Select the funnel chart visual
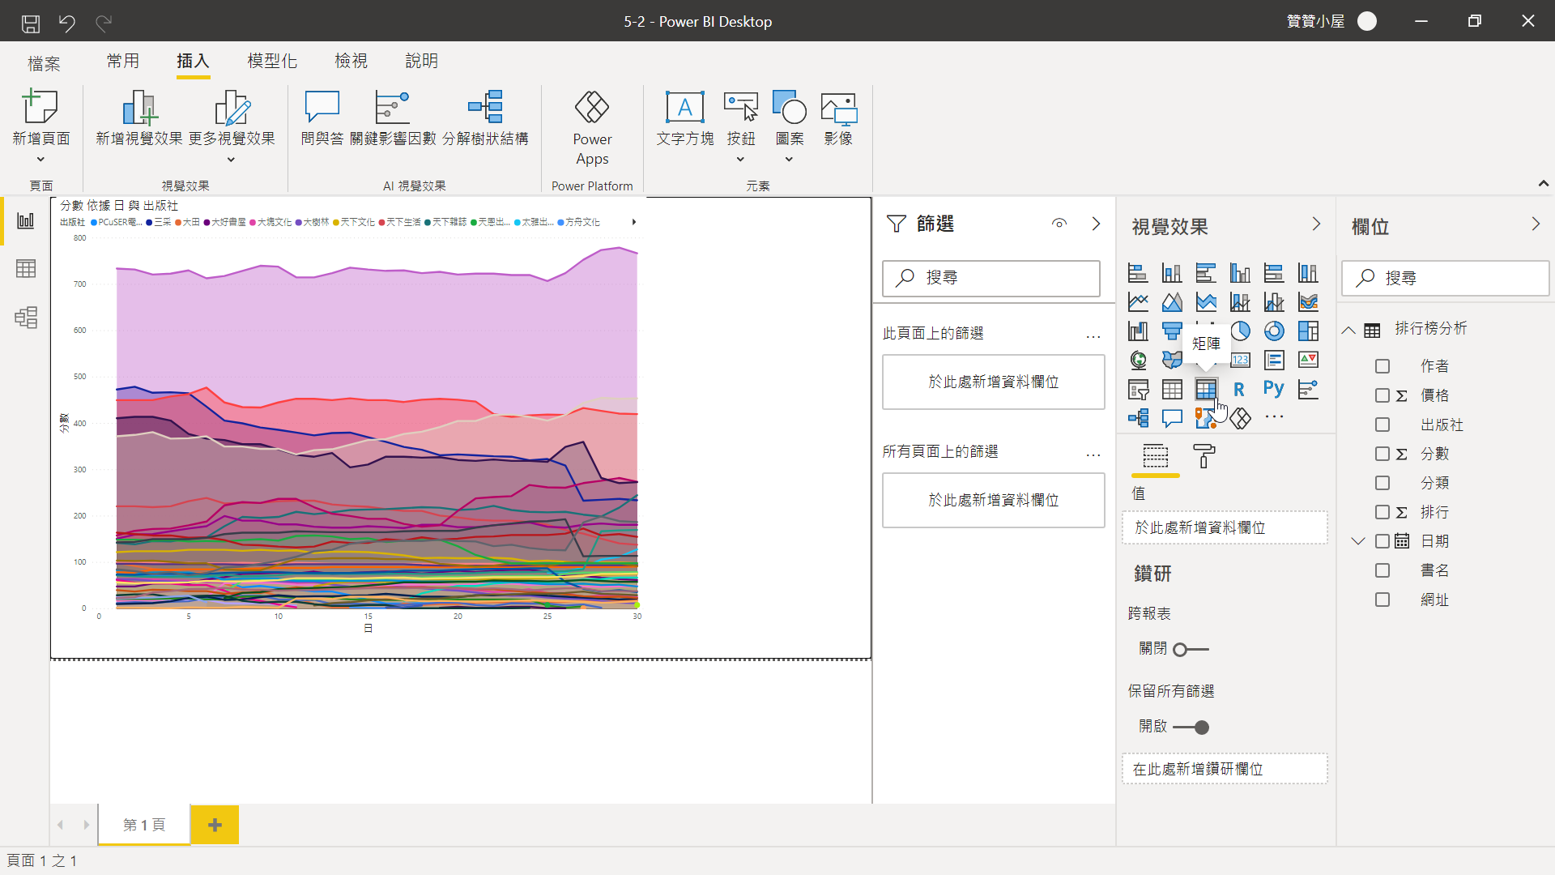1555x875 pixels. click(1172, 331)
